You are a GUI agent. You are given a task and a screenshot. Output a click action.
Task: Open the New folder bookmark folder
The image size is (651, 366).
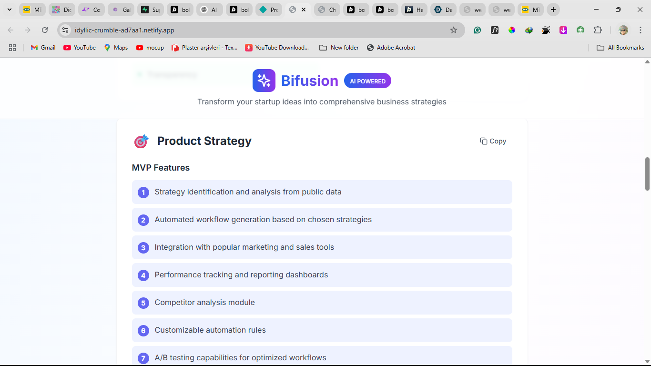[339, 48]
